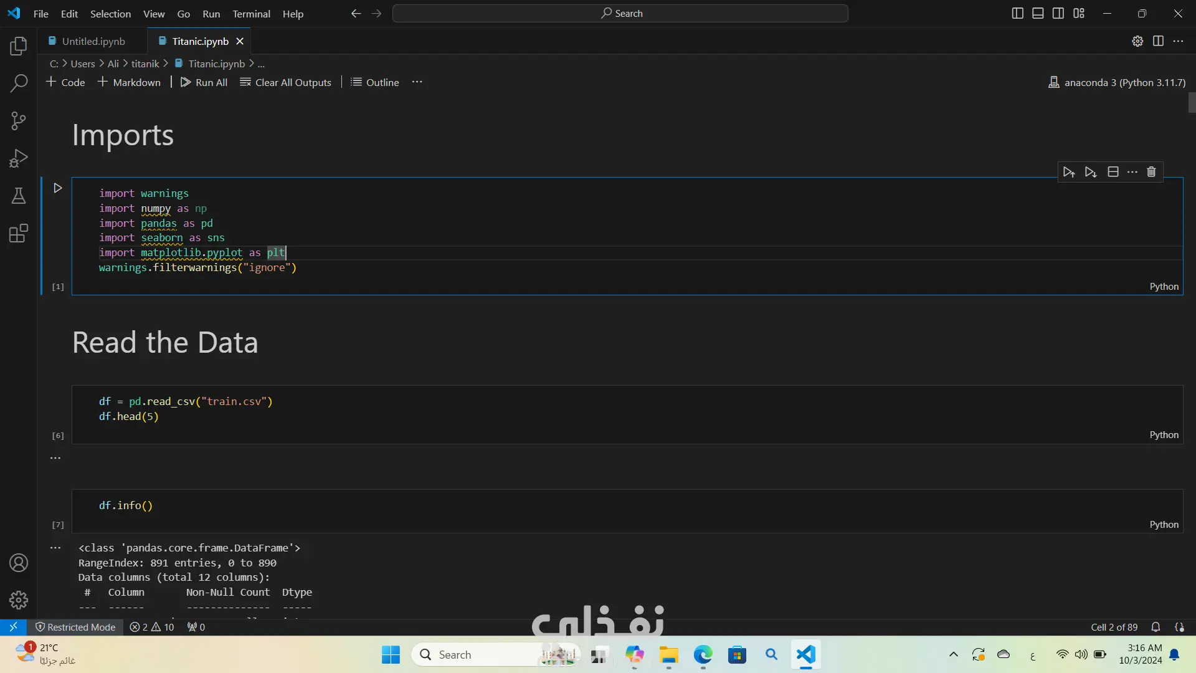Run the imports cell
This screenshot has height=673, width=1196.
coord(58,188)
